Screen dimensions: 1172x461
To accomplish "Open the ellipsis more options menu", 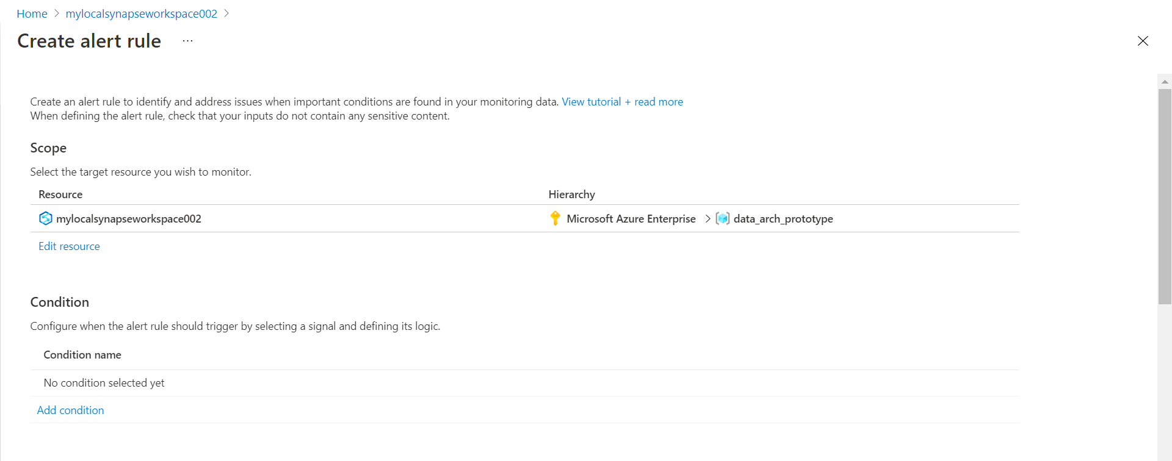I will [x=187, y=41].
